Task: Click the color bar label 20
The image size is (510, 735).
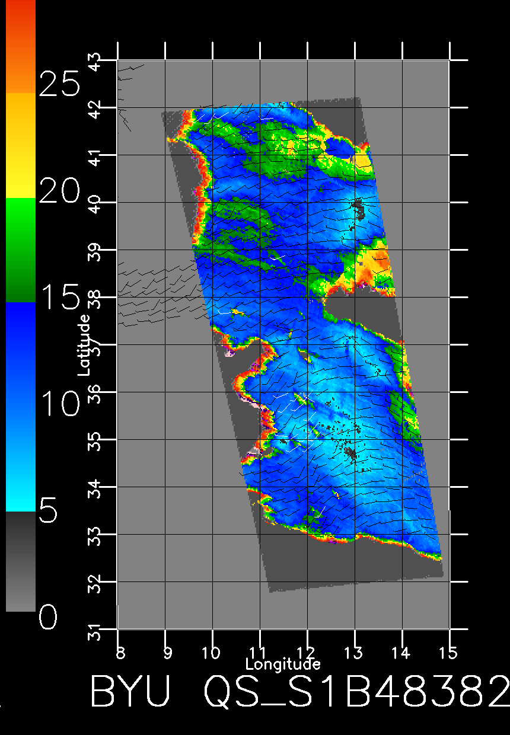Action: tap(59, 191)
